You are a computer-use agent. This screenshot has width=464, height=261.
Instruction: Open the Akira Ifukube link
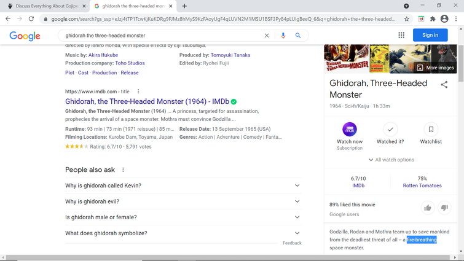[x=103, y=55]
